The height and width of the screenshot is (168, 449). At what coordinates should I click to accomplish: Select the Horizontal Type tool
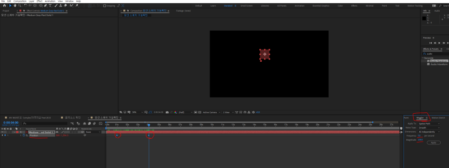click(x=50, y=6)
